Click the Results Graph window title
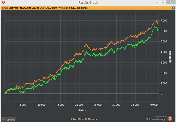 88,3
